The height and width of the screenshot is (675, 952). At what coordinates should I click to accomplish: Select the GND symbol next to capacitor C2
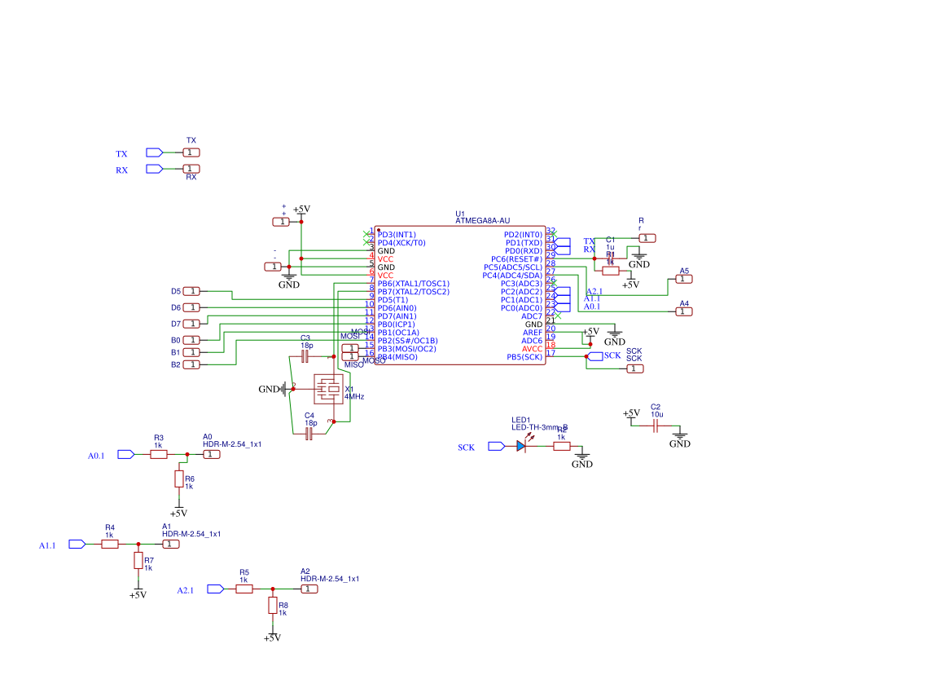click(x=680, y=438)
